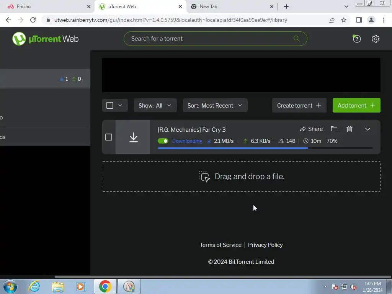392x294 pixels.
Task: Open the Chrome profile avatar icon
Action: (371, 20)
